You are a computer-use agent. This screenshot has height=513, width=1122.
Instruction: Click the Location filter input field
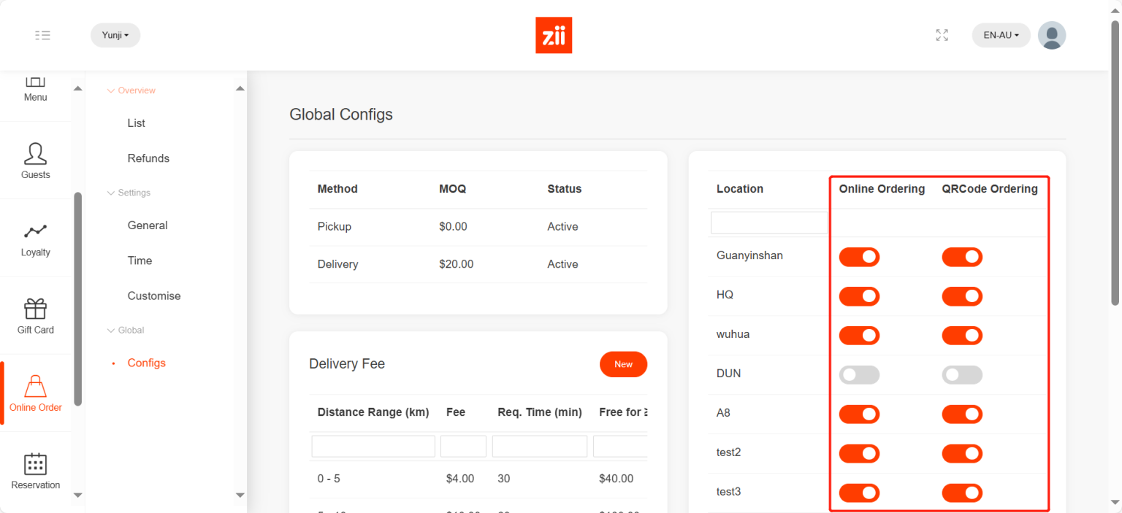[769, 223]
